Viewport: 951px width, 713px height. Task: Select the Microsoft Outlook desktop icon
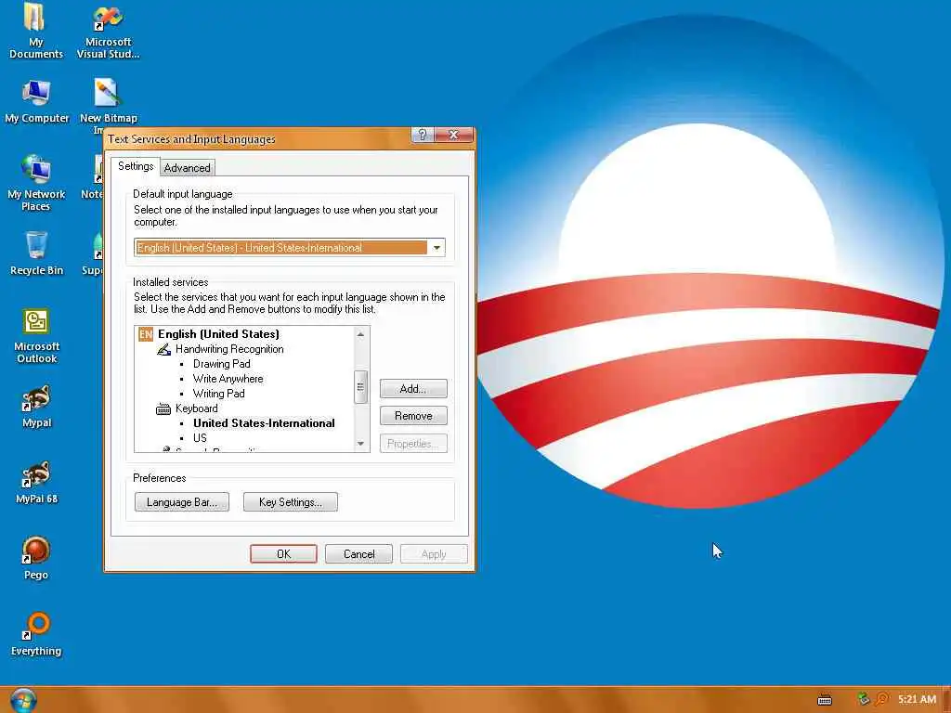point(36,335)
